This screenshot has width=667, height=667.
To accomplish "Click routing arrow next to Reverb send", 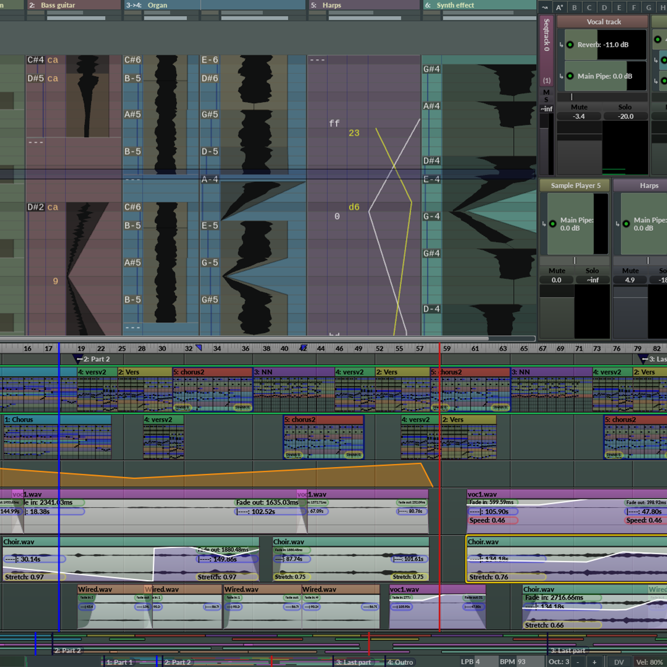I will tap(561, 45).
